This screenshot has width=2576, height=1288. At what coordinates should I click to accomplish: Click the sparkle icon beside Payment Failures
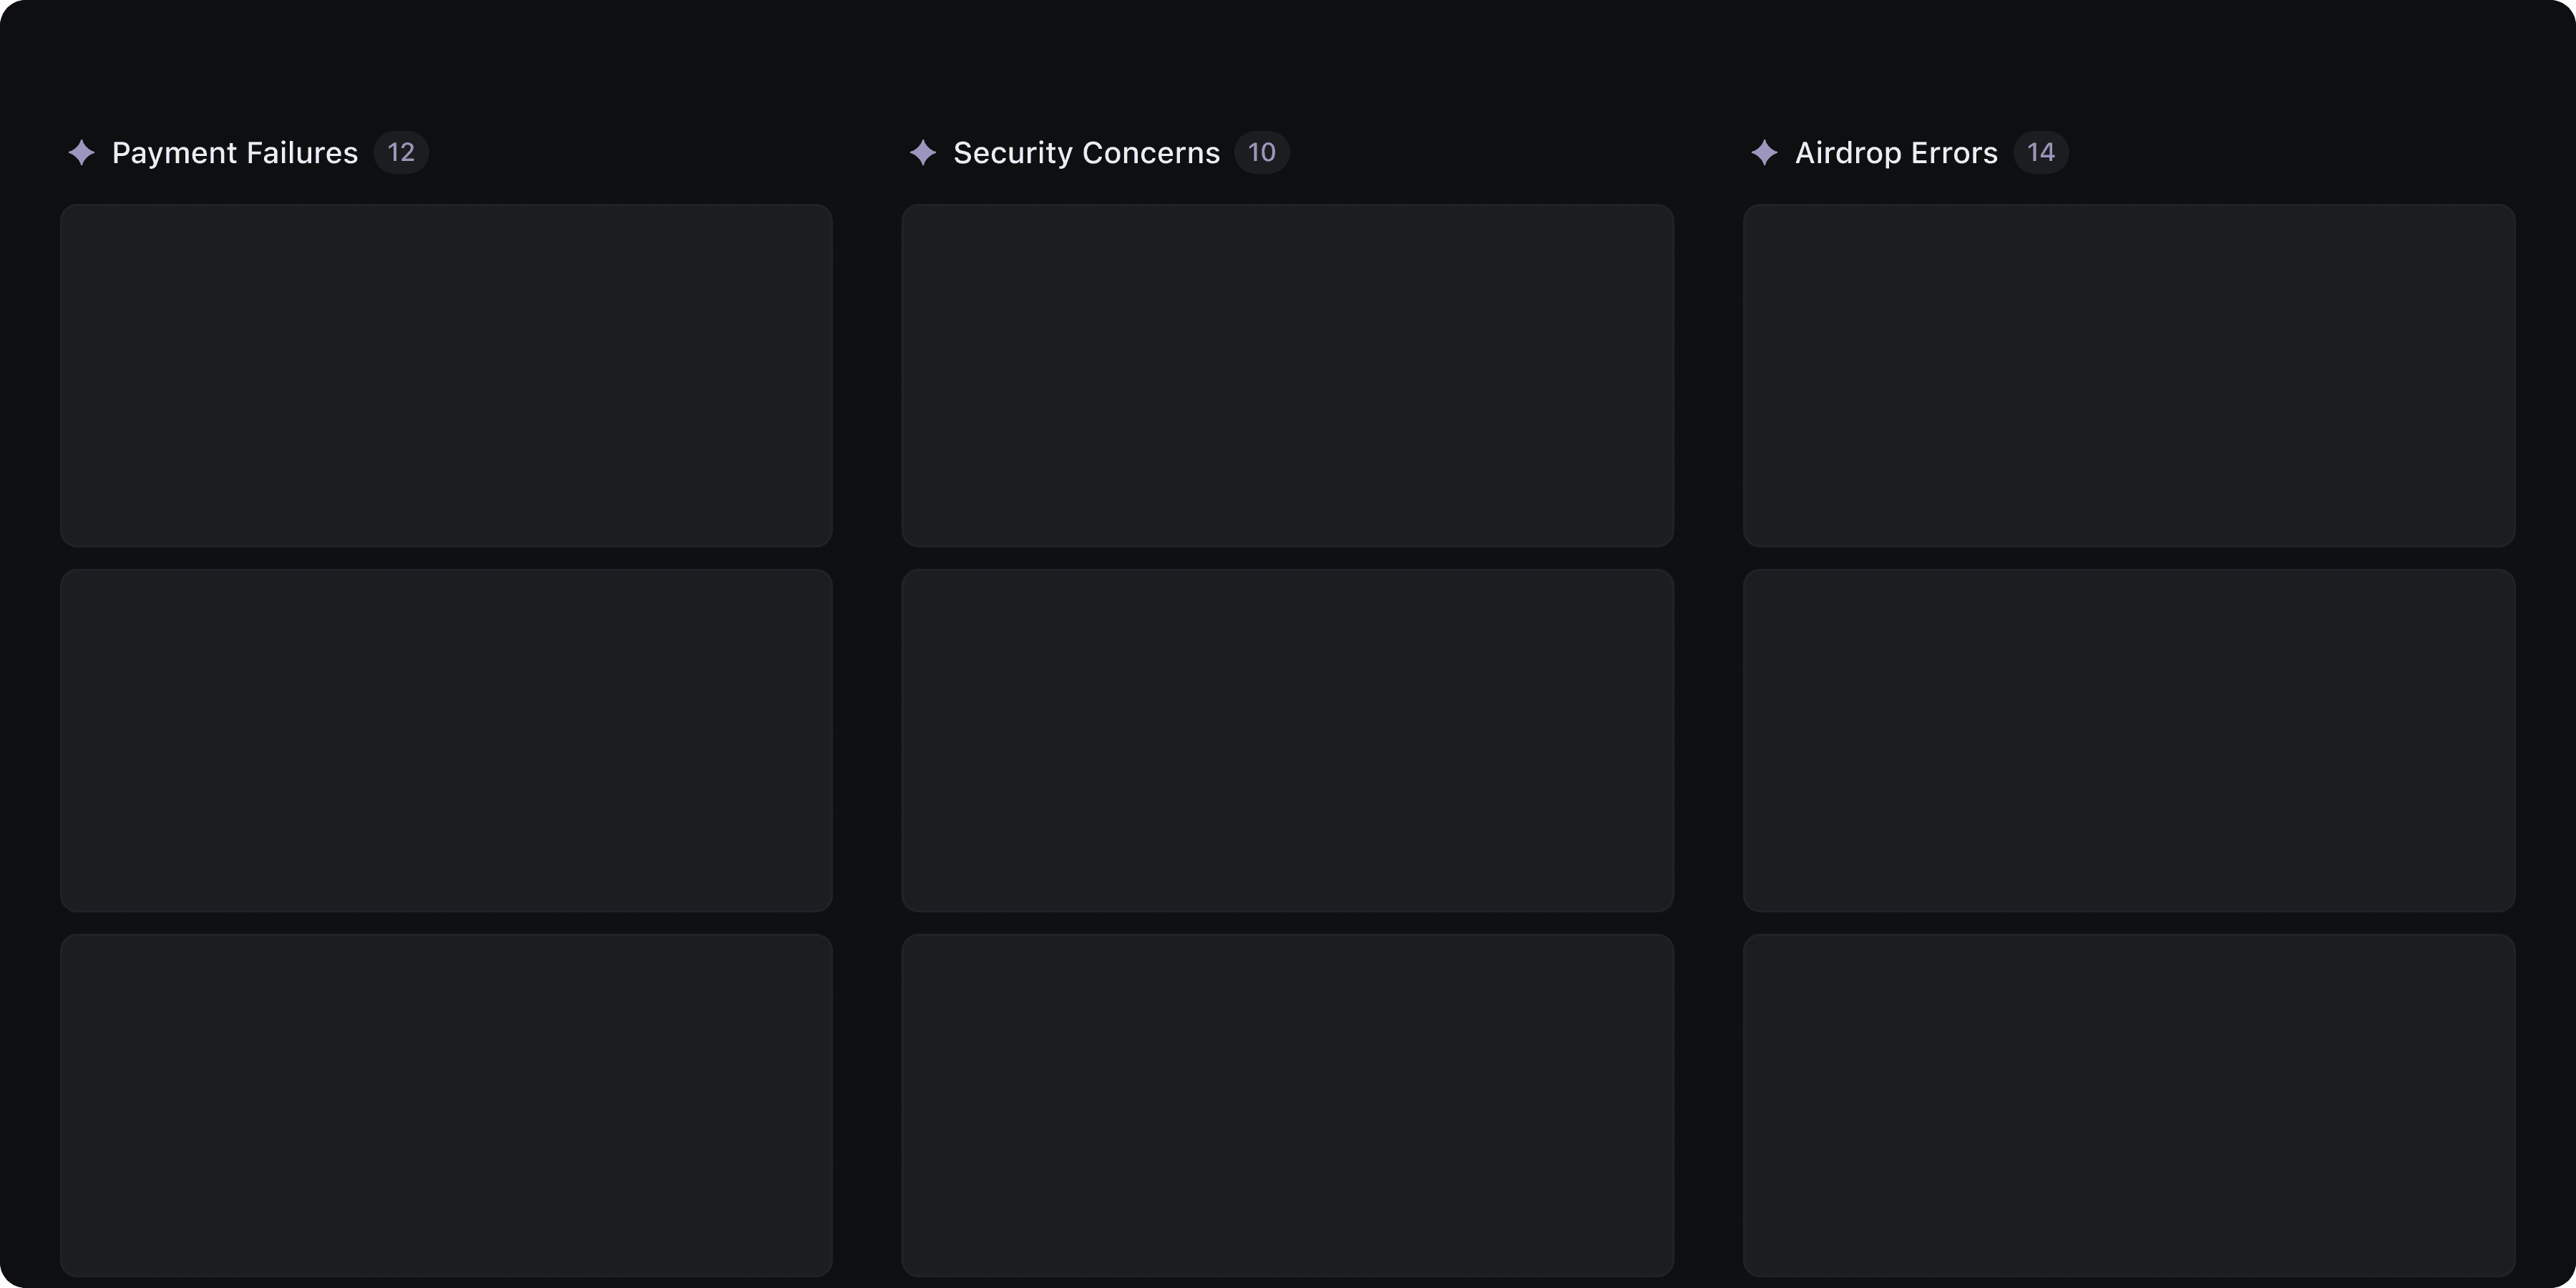(81, 153)
